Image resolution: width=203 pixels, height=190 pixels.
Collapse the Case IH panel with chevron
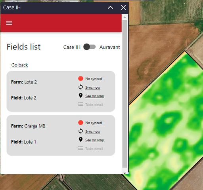[110, 8]
